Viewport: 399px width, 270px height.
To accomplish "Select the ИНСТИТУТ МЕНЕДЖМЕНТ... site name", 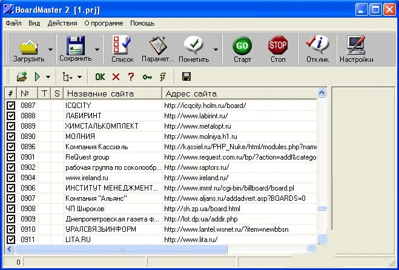I will [112, 188].
